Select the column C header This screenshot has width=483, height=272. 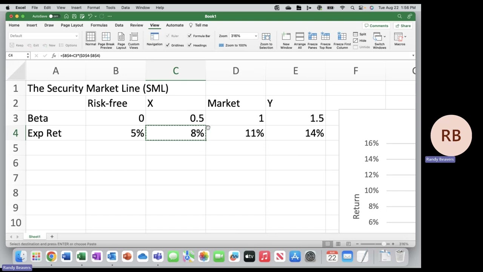pos(175,71)
